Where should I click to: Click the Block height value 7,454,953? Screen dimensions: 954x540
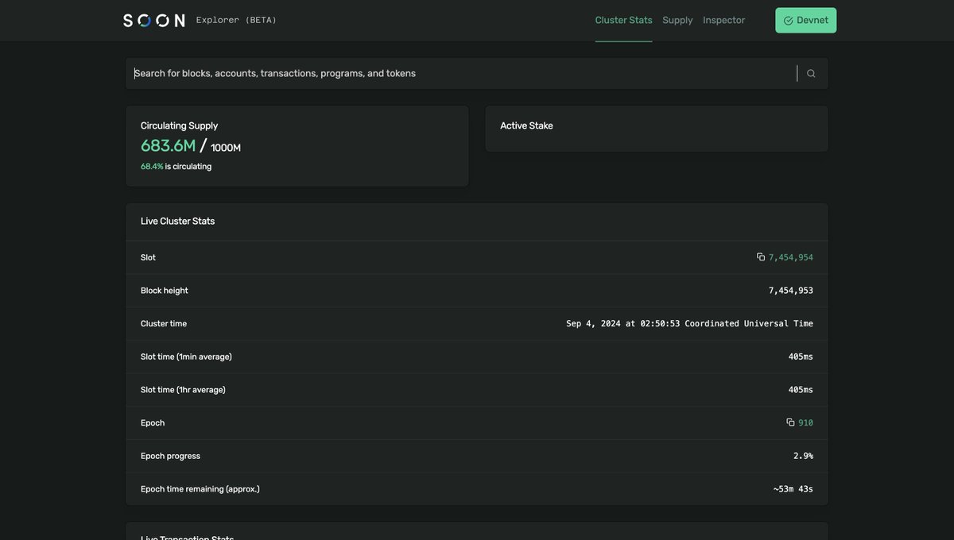tap(791, 289)
